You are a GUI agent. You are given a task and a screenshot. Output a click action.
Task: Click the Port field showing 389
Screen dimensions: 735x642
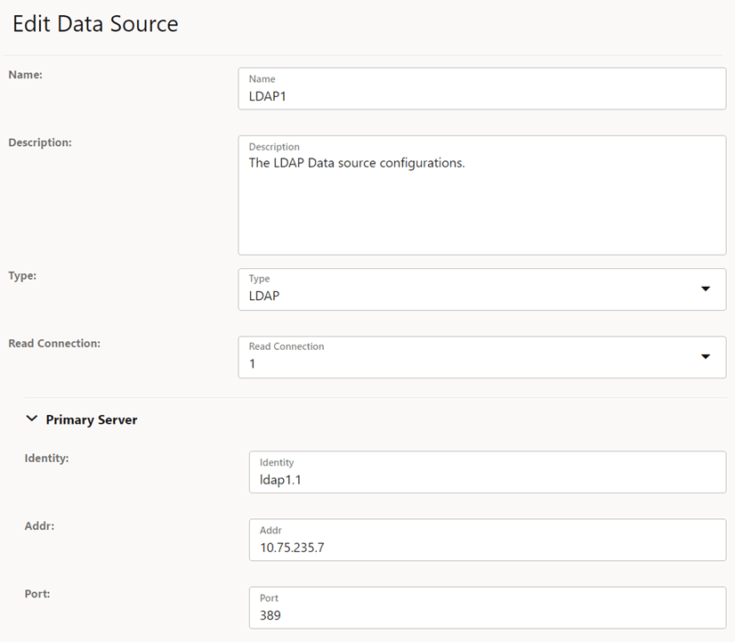coord(486,614)
